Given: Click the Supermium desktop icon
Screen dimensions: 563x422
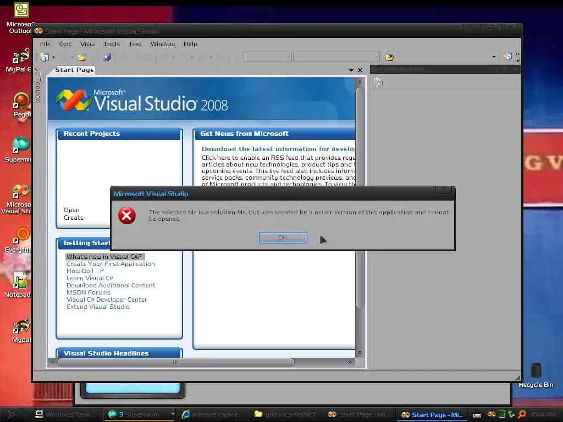Looking at the screenshot, I should tap(19, 149).
